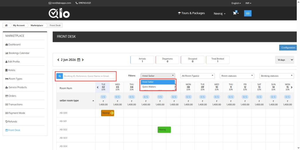
Task: Click green Neeraj booking on AB-502
Action: coord(164,130)
